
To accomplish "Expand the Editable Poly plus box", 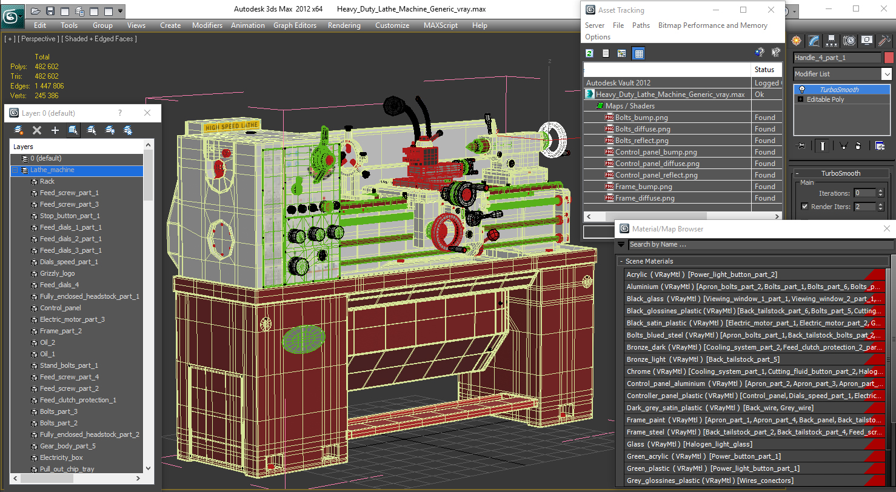I will click(x=801, y=99).
